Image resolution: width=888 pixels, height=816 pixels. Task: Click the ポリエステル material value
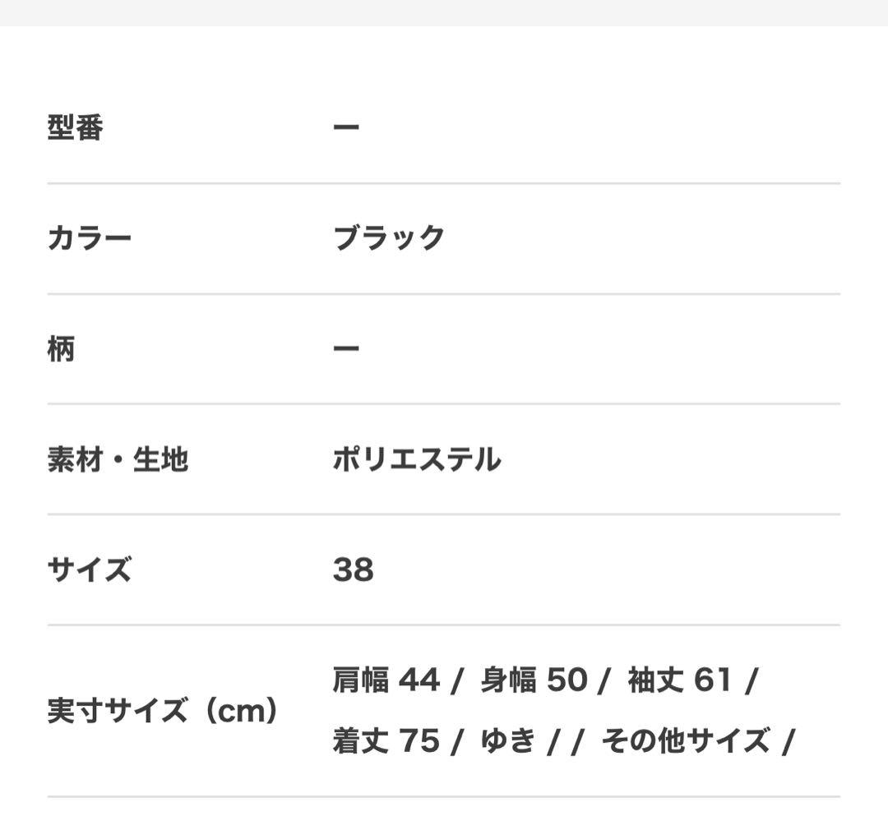pos(417,459)
